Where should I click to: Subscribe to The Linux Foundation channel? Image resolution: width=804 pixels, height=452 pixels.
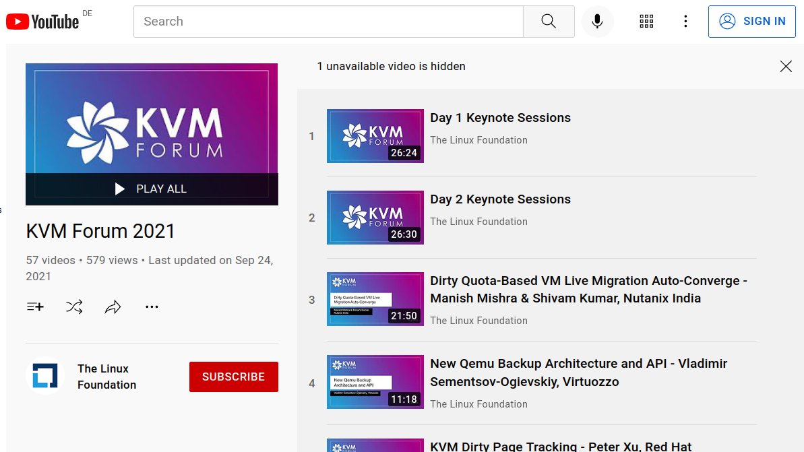[234, 377]
